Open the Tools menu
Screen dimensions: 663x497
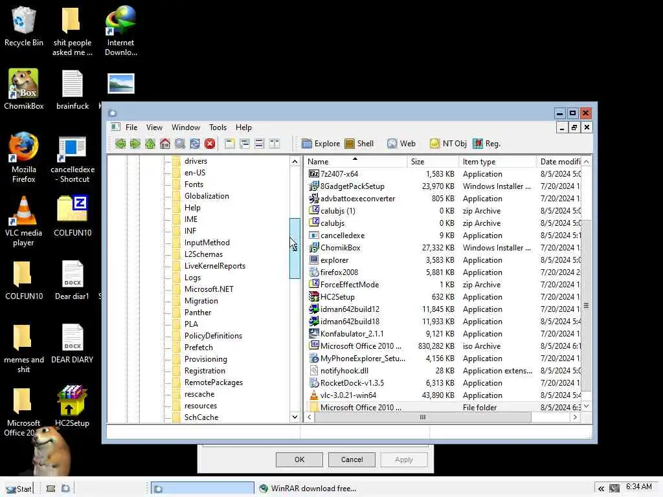tap(218, 127)
